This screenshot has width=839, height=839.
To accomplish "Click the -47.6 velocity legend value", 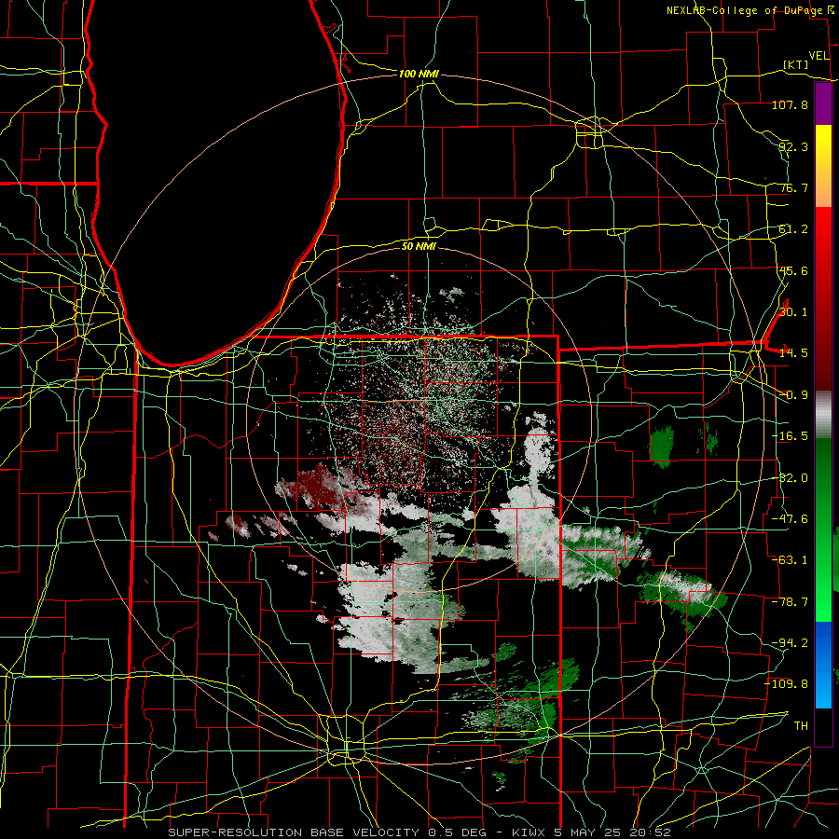I will tap(790, 519).
